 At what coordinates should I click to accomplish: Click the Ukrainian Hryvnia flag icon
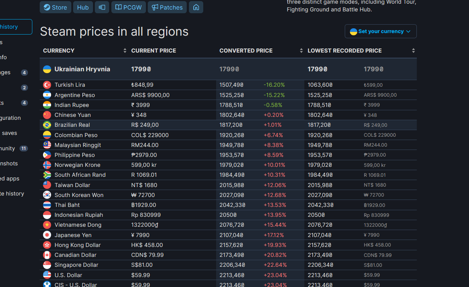(47, 69)
